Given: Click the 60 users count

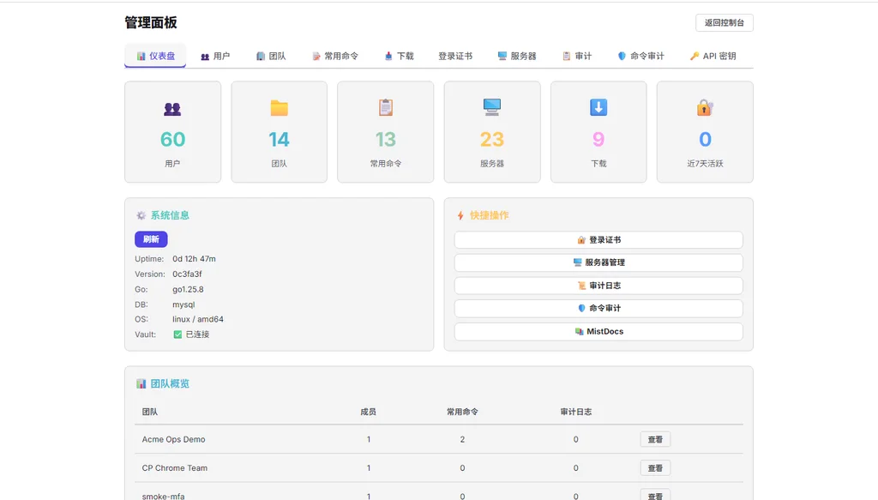Looking at the screenshot, I should pos(172,140).
